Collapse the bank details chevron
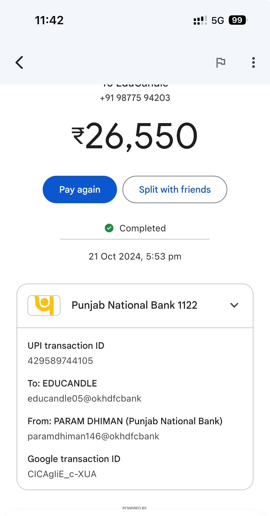270x516 pixels. pyautogui.click(x=234, y=305)
